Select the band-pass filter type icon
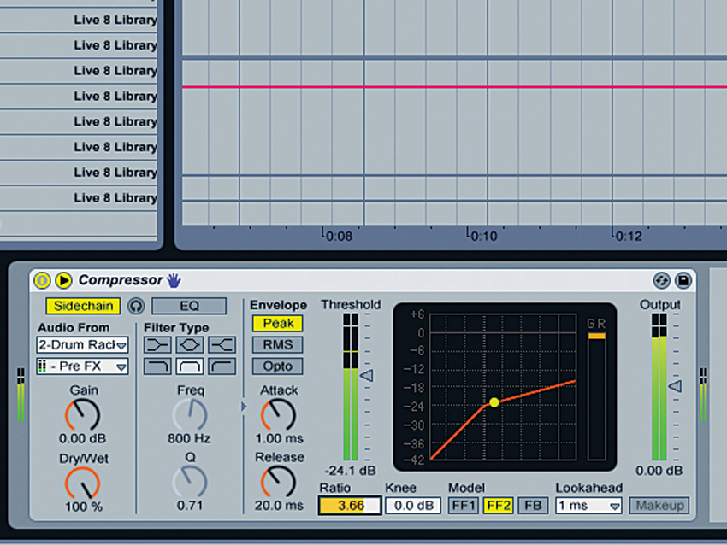The image size is (727, 545). point(190,366)
